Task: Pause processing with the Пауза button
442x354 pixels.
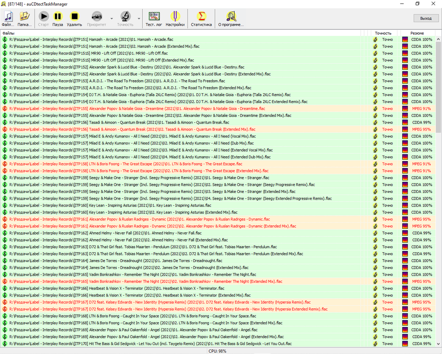Action: [x=57, y=19]
